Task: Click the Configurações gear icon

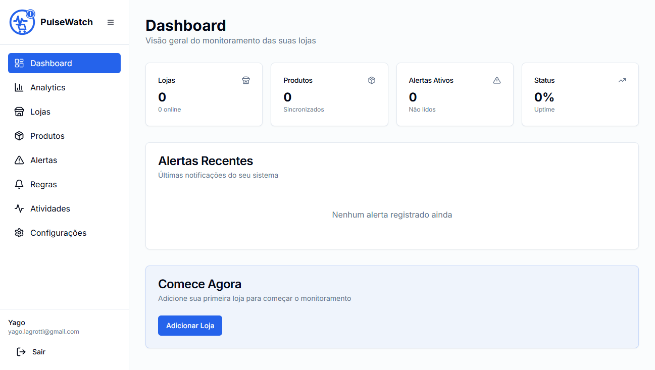Action: pyautogui.click(x=19, y=233)
